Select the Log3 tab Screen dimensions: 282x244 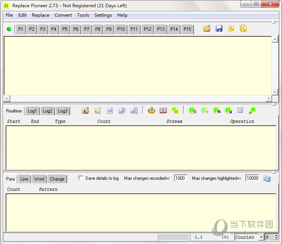tap(63, 111)
